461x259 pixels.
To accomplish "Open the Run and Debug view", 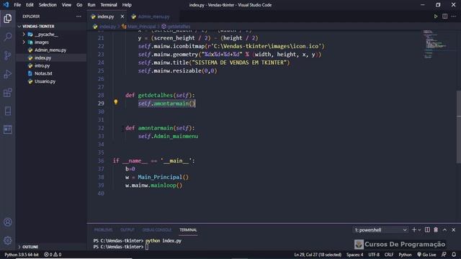I will [x=8, y=74].
